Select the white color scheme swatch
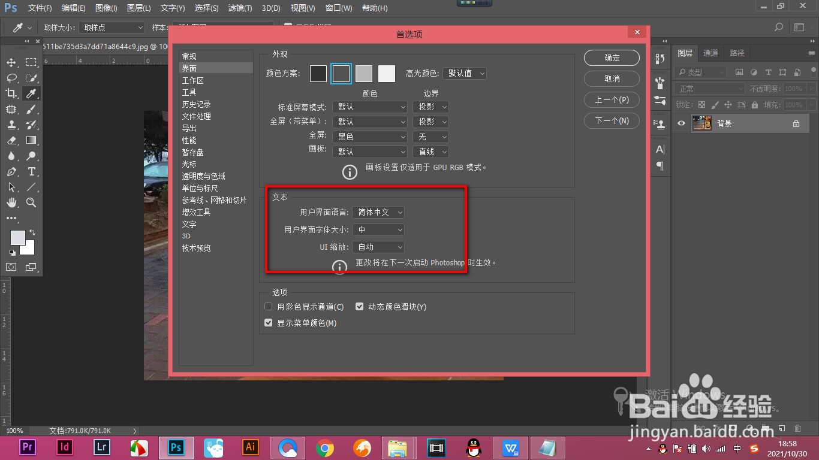819x460 pixels. pyautogui.click(x=386, y=72)
